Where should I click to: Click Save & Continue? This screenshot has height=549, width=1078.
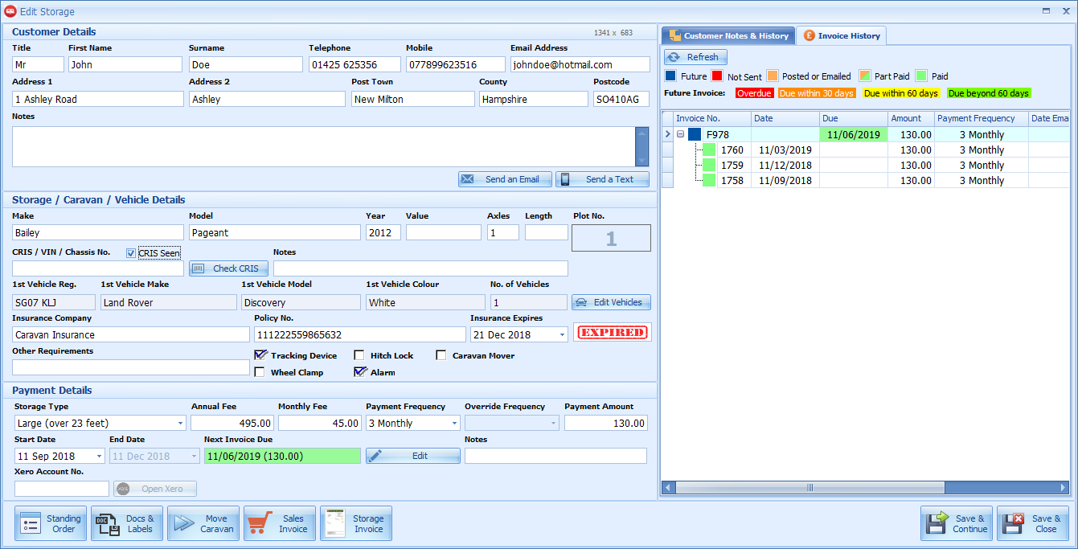coord(957,523)
